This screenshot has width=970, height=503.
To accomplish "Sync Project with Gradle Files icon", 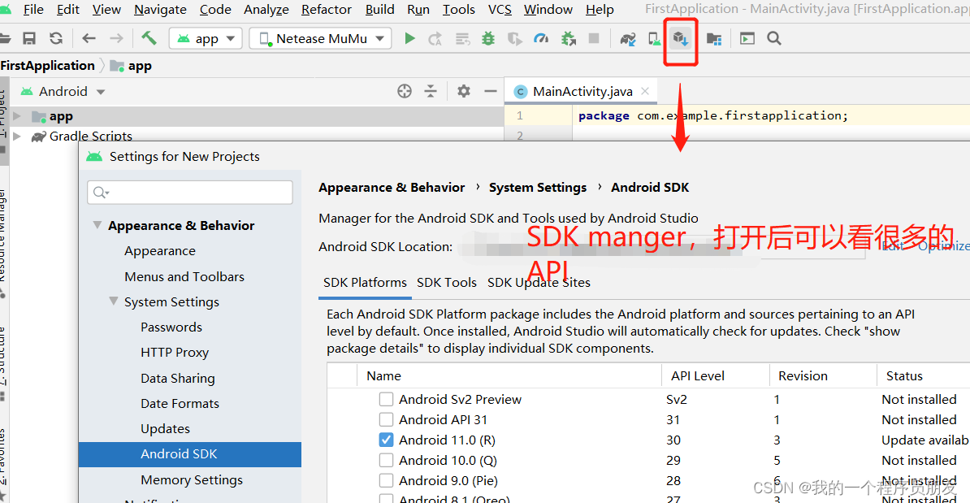I will point(628,39).
